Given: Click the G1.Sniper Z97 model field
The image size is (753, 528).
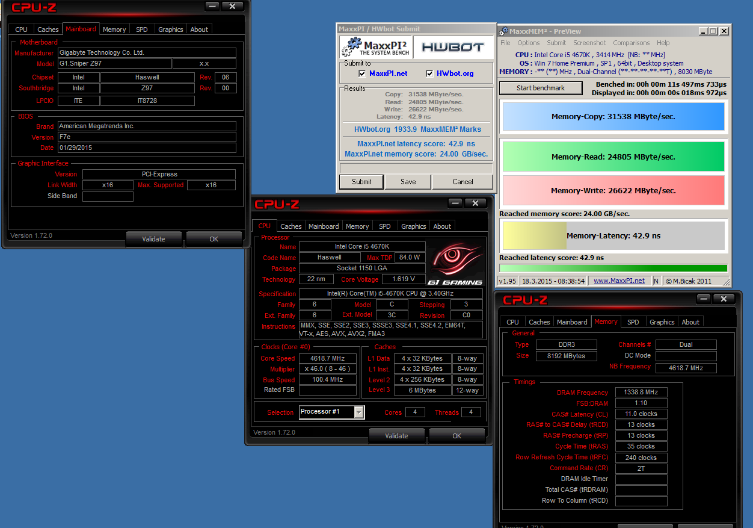Looking at the screenshot, I should (x=114, y=64).
